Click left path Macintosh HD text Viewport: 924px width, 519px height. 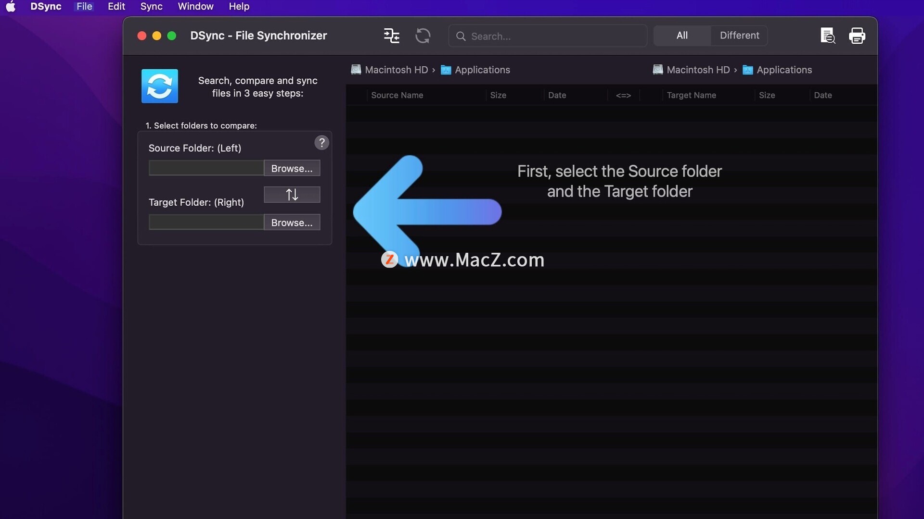tap(397, 70)
